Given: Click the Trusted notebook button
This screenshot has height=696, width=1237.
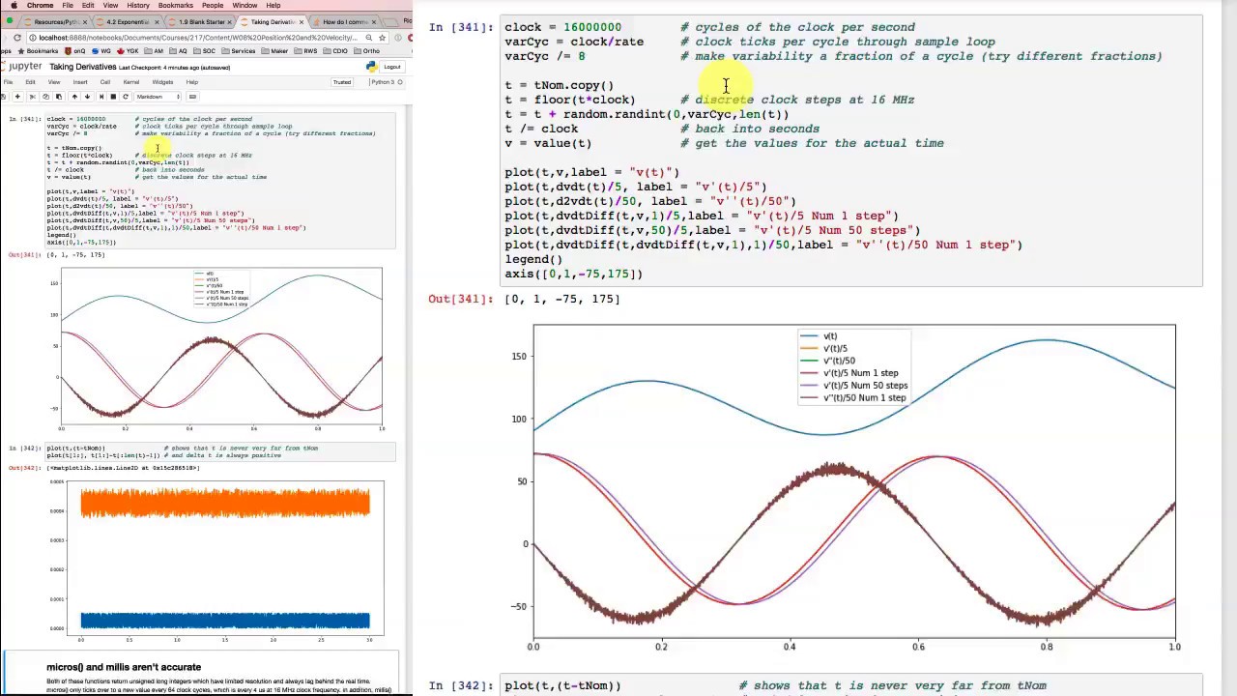Looking at the screenshot, I should click(342, 82).
